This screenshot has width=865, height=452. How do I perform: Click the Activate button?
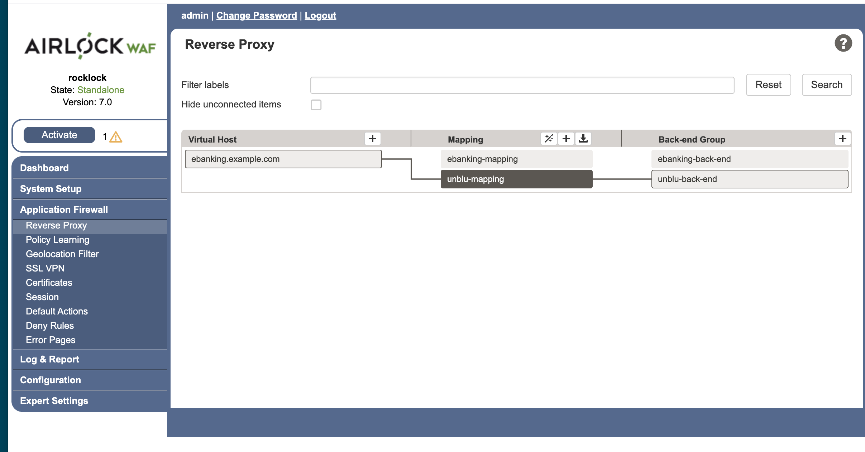coord(59,135)
